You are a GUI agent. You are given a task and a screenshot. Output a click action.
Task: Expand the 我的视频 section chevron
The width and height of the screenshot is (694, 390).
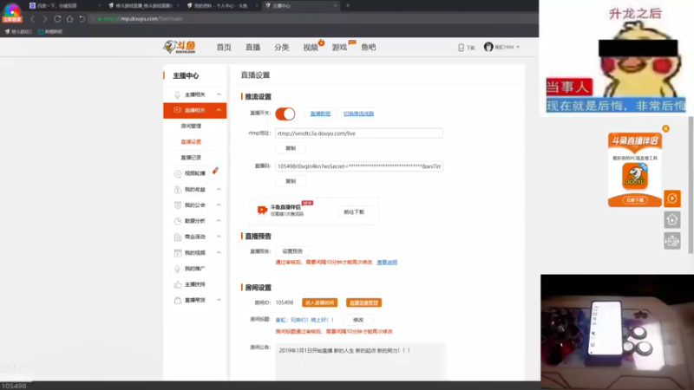coord(219,252)
